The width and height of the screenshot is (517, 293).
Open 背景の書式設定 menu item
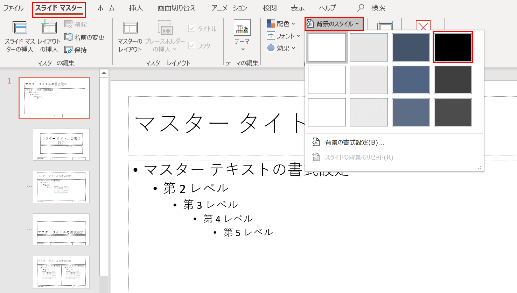(x=394, y=142)
